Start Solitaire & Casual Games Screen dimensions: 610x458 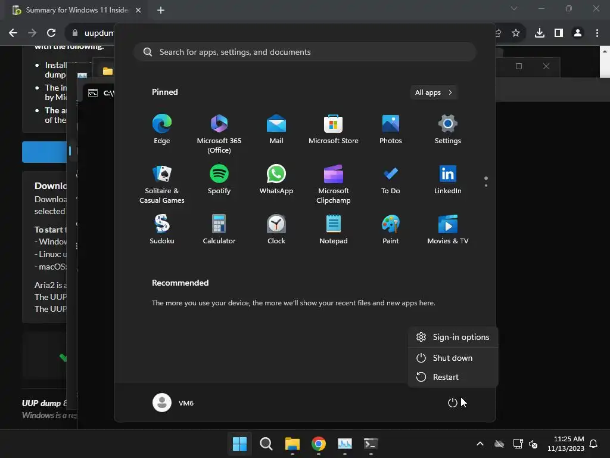162,184
